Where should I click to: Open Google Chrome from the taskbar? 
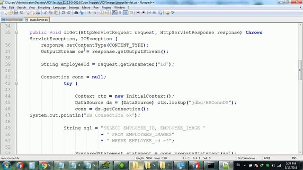pyautogui.click(x=45, y=165)
